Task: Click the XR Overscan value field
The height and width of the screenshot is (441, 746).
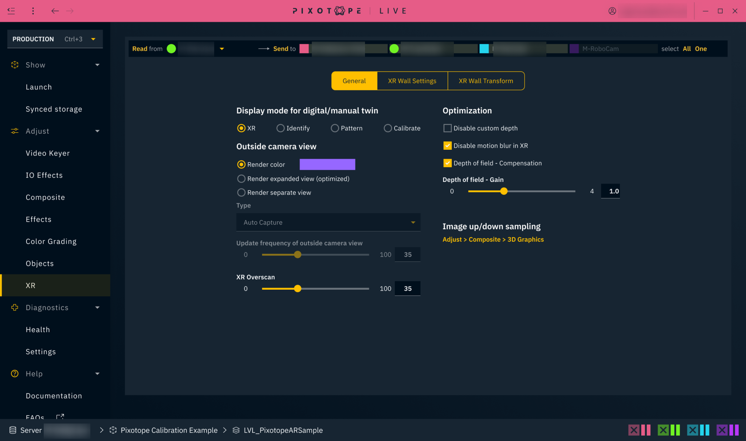Action: [407, 289]
